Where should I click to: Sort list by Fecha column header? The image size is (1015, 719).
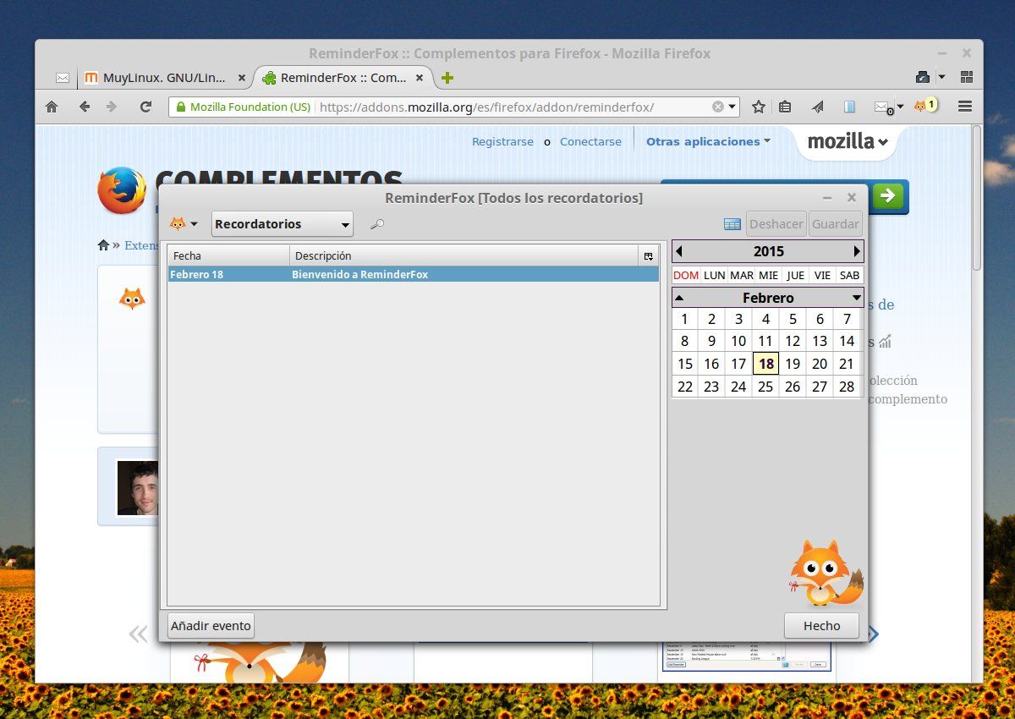(x=228, y=255)
